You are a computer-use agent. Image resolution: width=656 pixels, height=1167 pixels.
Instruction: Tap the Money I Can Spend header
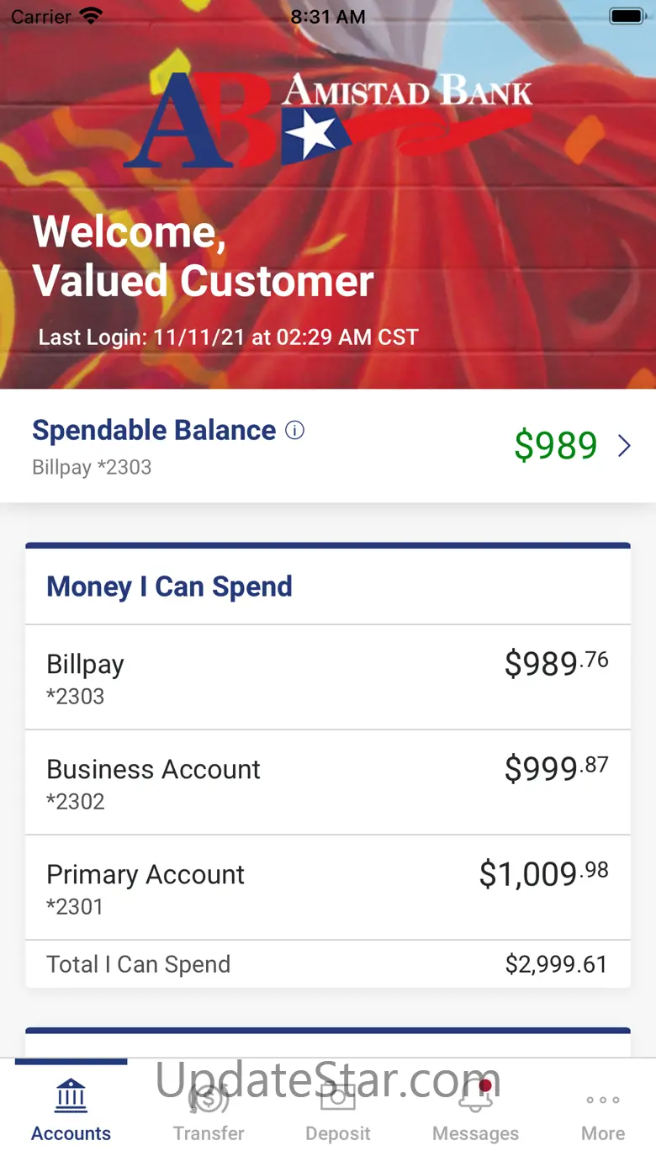169,586
